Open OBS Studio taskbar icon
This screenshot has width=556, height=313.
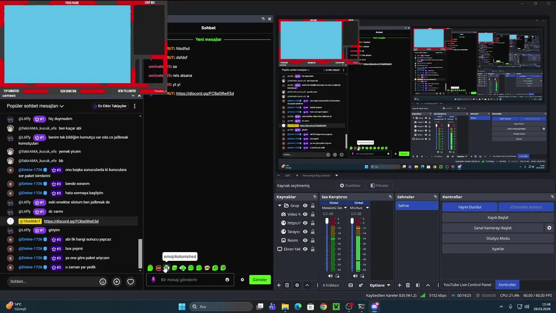pyautogui.click(x=349, y=306)
